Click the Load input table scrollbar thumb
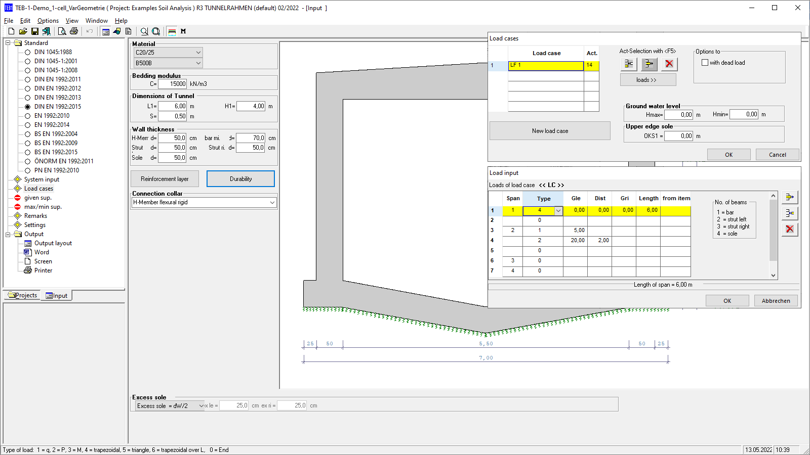 coord(773,230)
